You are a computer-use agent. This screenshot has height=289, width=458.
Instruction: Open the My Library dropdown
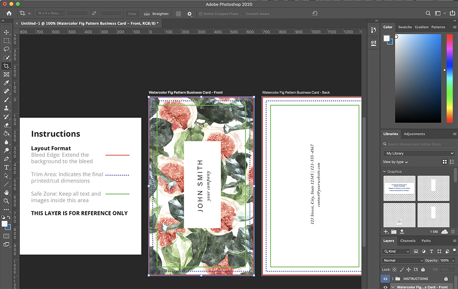[419, 153]
